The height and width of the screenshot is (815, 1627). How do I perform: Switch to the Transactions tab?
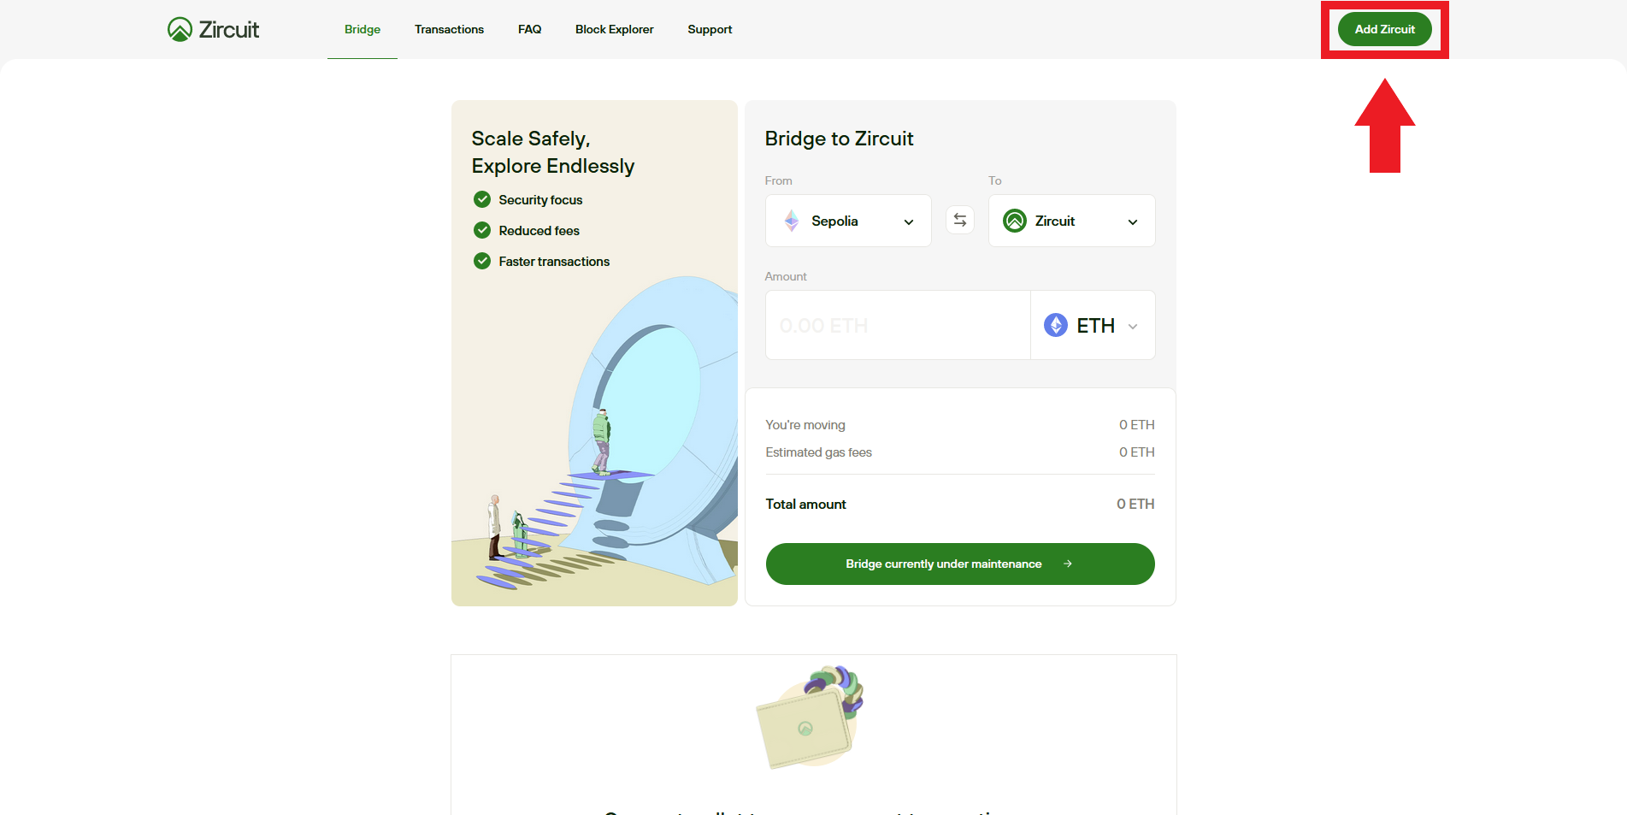449,29
